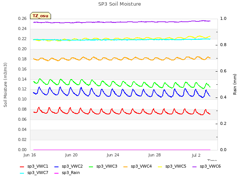Click the 0.0 rain axis tick label
This screenshot has width=240, height=180.
click(x=223, y=150)
